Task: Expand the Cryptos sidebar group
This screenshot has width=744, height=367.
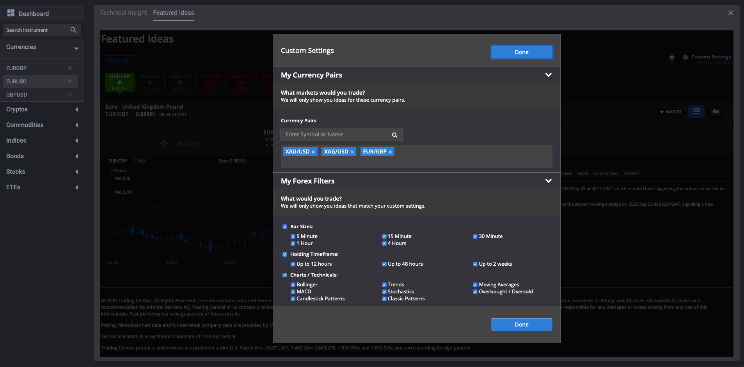Action: 76,109
